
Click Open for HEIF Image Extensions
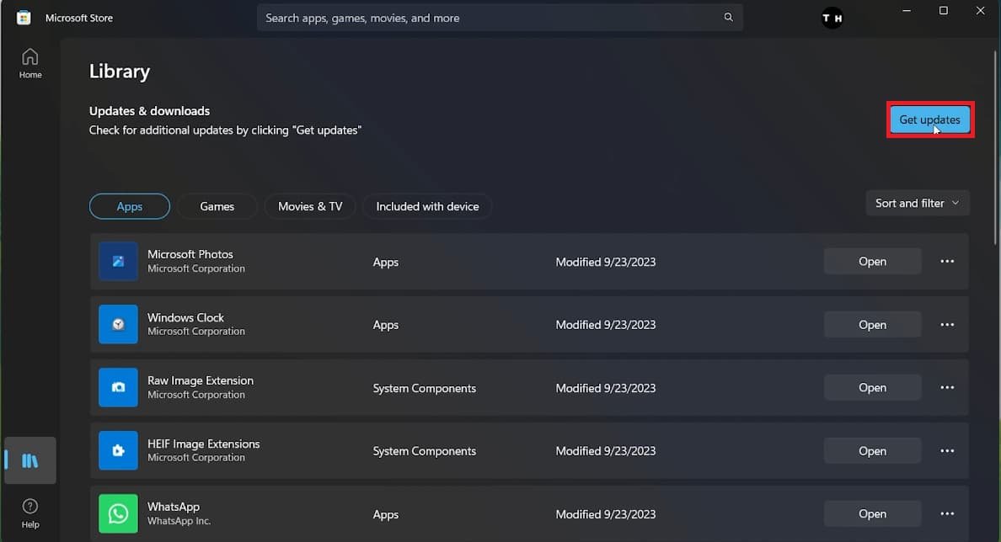click(872, 451)
